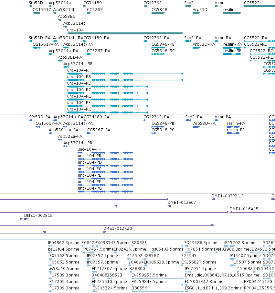Viewport: 275px width, 293px height.
Task: Click BAC clone DME1-012E07
Action: [221, 206]
